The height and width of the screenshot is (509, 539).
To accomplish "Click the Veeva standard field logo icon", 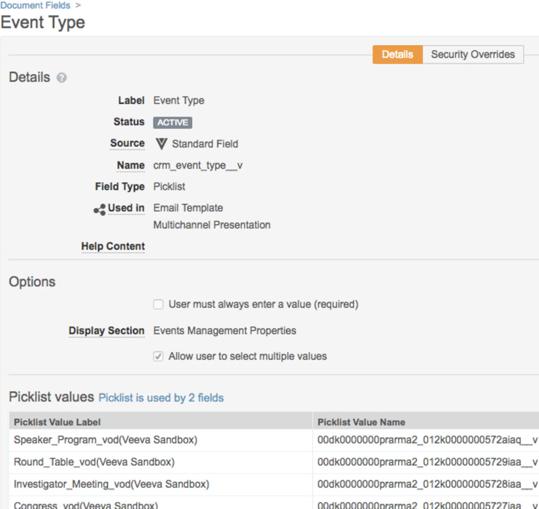I will [161, 144].
